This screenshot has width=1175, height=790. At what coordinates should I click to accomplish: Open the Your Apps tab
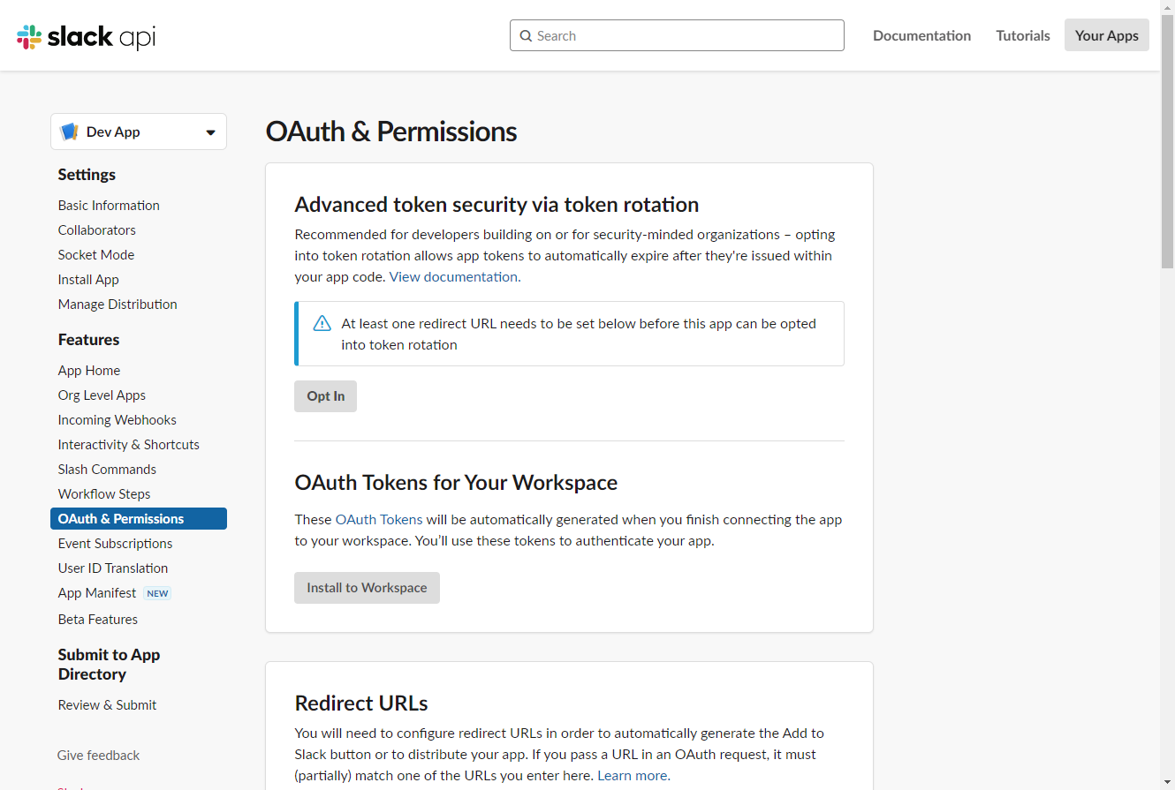point(1106,35)
